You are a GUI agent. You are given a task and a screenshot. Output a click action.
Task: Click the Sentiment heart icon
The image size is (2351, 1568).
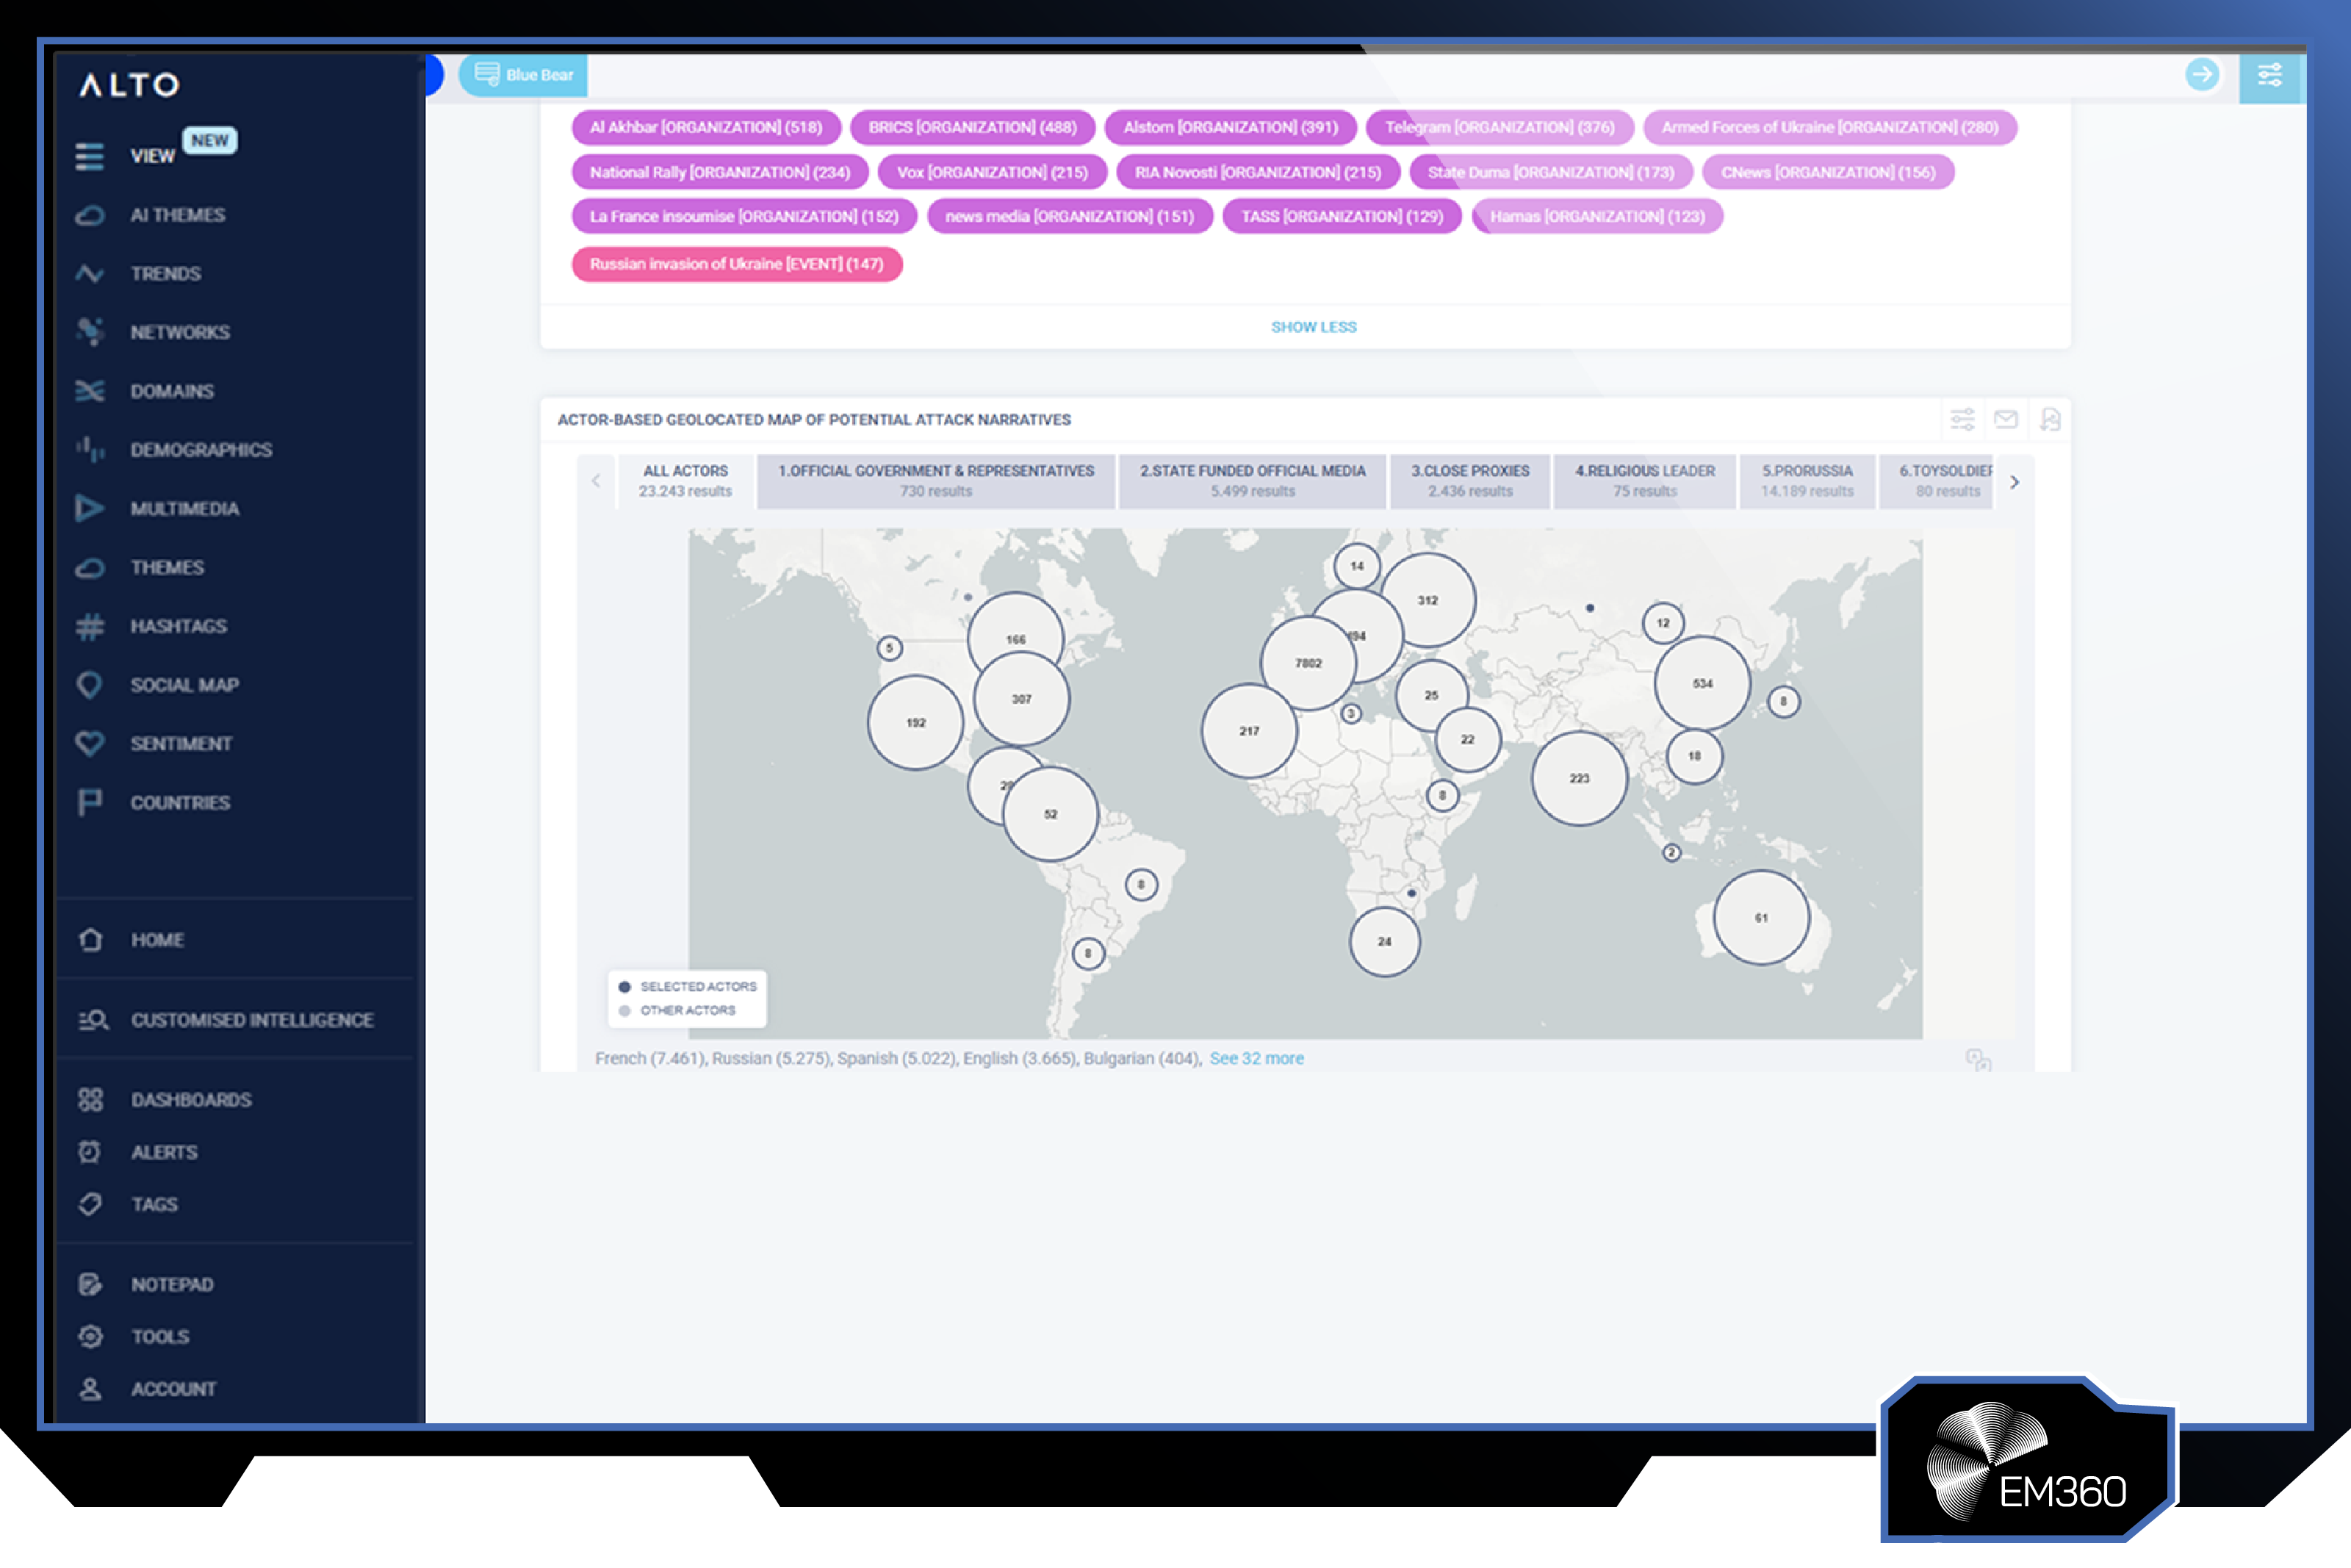[89, 744]
